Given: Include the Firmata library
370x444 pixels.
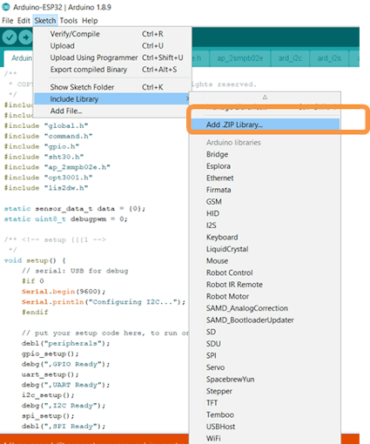Looking at the screenshot, I should tap(266, 190).
